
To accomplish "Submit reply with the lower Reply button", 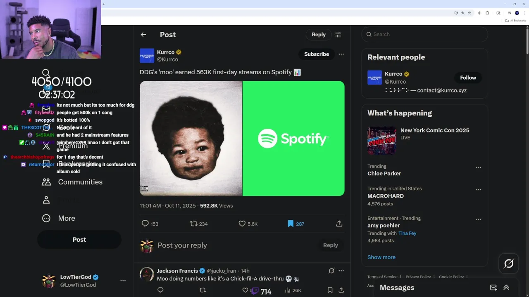I will point(330,245).
